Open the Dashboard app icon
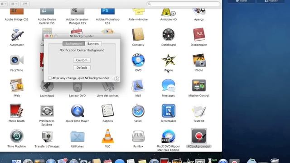Viewport: 290px width, 163px height. coord(168,34)
